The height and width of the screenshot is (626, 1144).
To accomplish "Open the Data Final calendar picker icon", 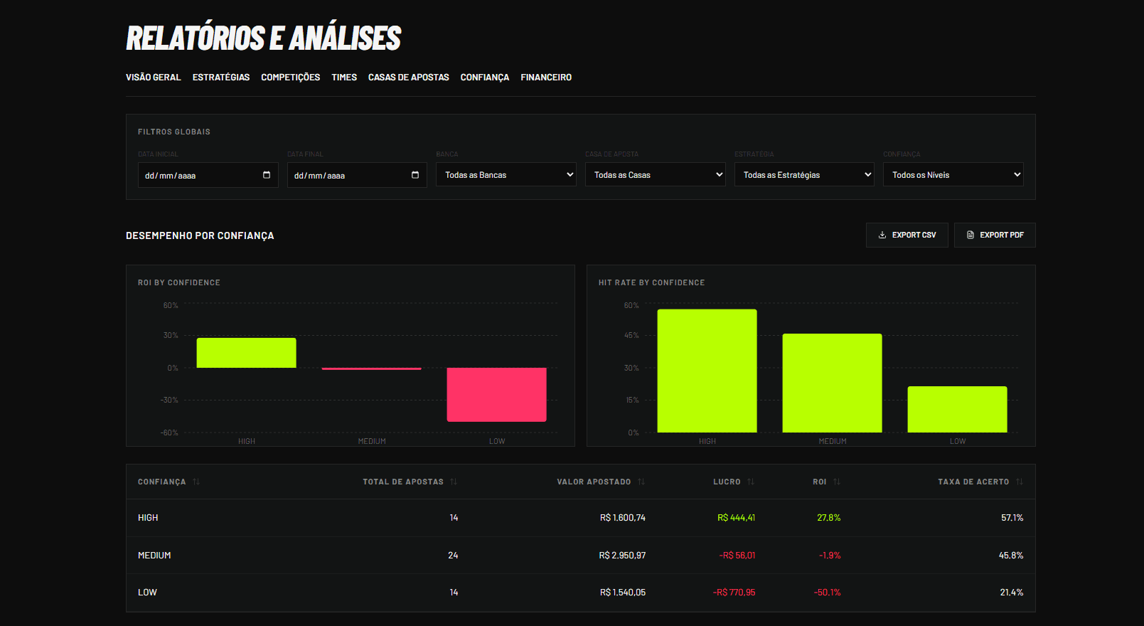I will tap(415, 175).
